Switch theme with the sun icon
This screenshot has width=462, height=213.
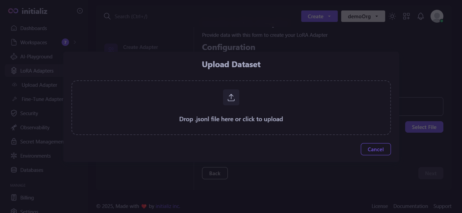[392, 16]
